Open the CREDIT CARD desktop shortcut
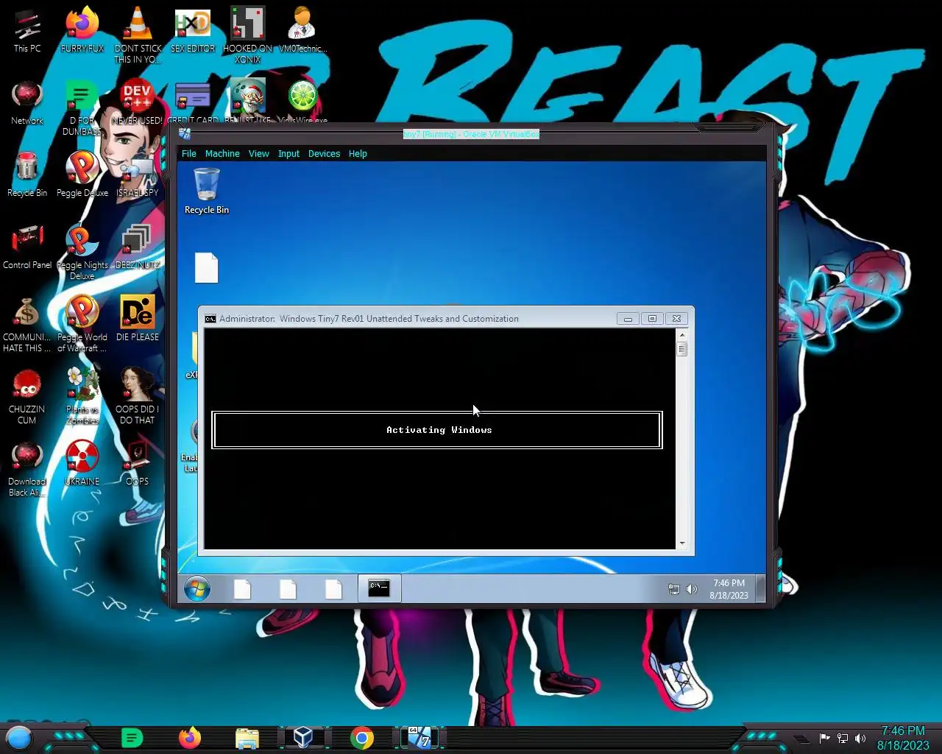 coord(193,101)
